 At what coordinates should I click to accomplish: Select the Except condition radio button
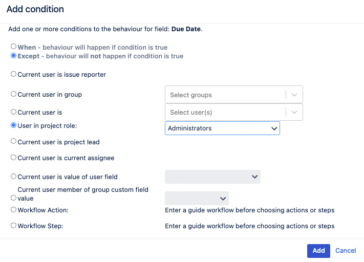13,56
